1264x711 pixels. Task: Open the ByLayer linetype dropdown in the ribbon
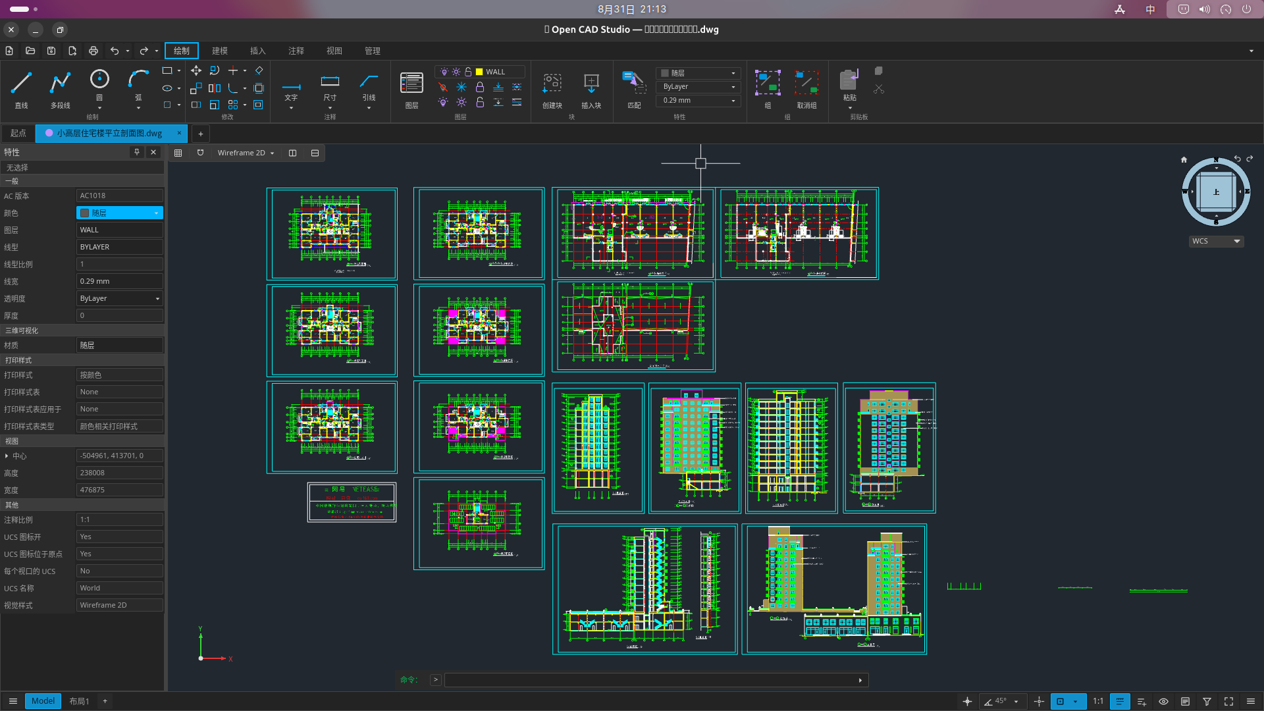698,87
